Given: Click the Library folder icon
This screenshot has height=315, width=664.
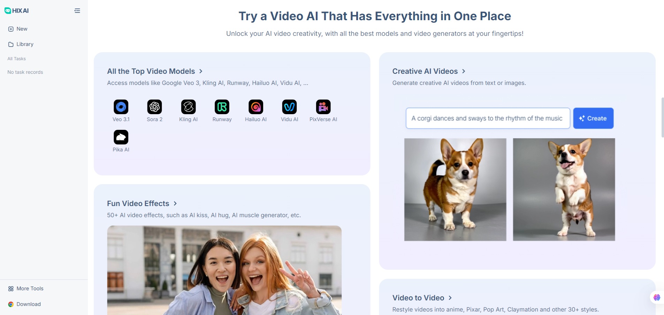Looking at the screenshot, I should [x=11, y=44].
